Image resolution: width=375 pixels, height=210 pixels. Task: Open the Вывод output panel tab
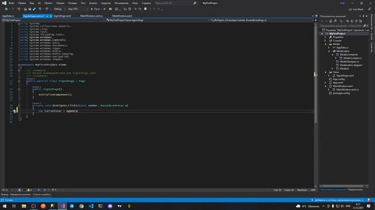click(5, 194)
